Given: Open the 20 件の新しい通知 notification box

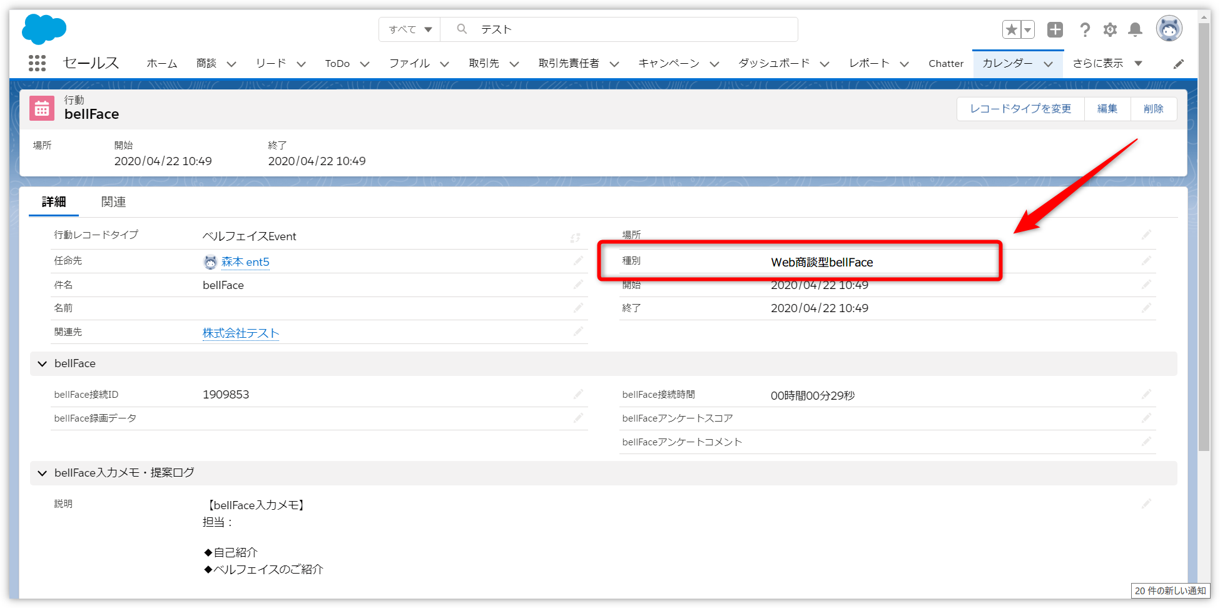Looking at the screenshot, I should (x=1170, y=590).
